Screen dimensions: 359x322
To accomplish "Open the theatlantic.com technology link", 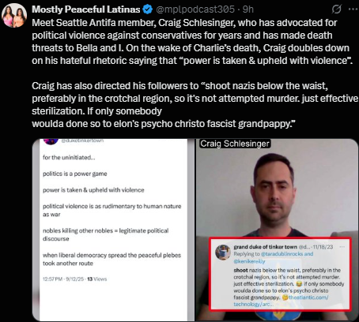I will coord(281,301).
